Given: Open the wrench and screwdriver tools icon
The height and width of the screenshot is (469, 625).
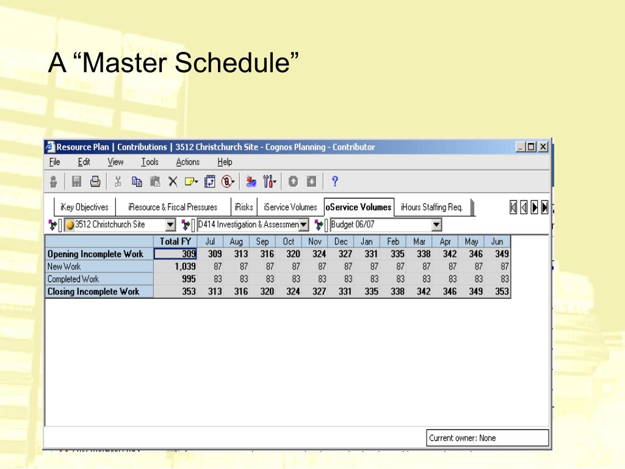Looking at the screenshot, I should [269, 182].
